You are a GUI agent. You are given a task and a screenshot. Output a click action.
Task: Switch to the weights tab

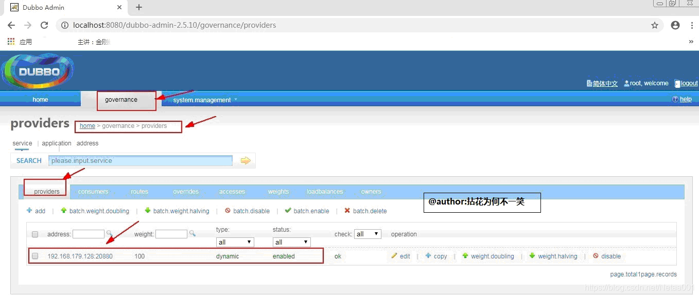tap(278, 192)
